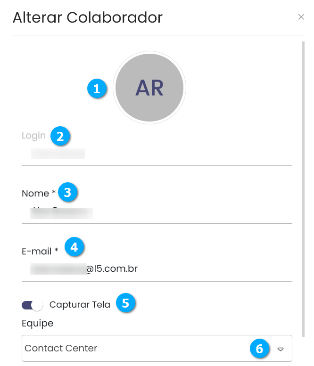Click the numbered badge 1 beside the avatar

97,89
